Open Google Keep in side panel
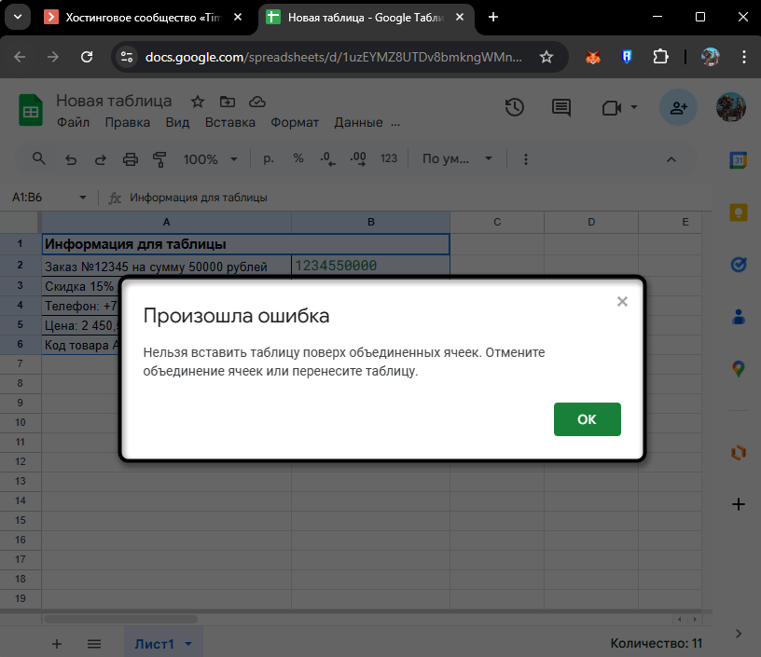Screen dimensions: 761x657 point(739,212)
